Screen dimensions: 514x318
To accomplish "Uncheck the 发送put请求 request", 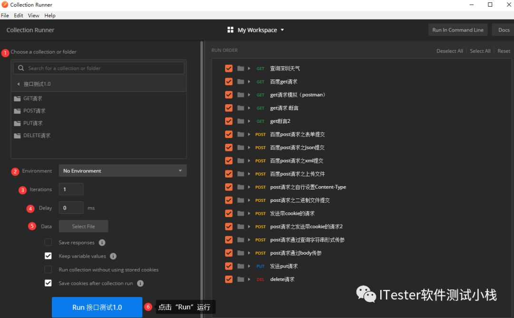I will click(x=229, y=266).
